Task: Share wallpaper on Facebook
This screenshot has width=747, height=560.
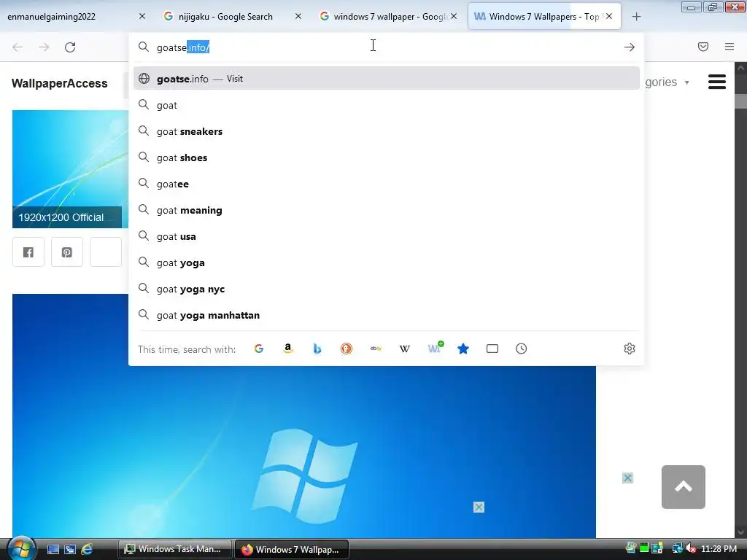Action: point(28,252)
